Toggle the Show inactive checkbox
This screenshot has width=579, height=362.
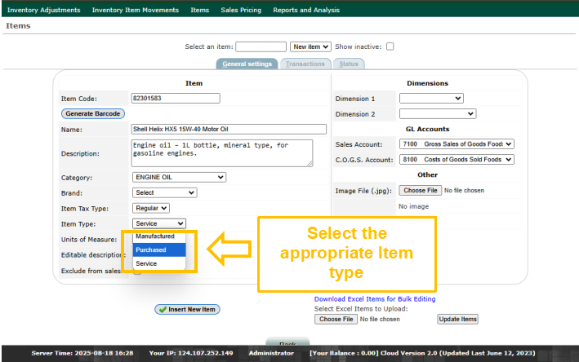coord(390,46)
